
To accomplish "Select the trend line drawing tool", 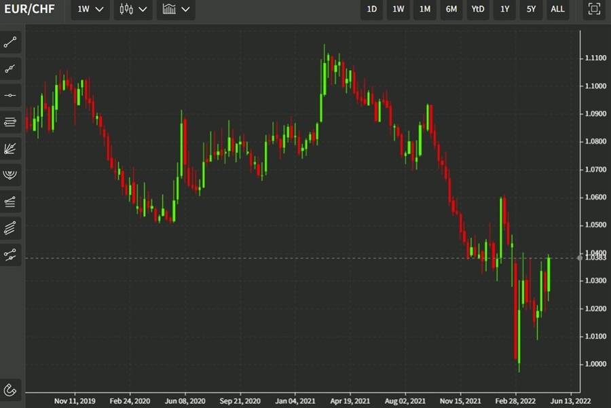I will click(x=10, y=42).
